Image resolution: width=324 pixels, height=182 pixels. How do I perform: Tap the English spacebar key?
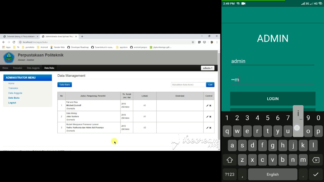point(273,174)
